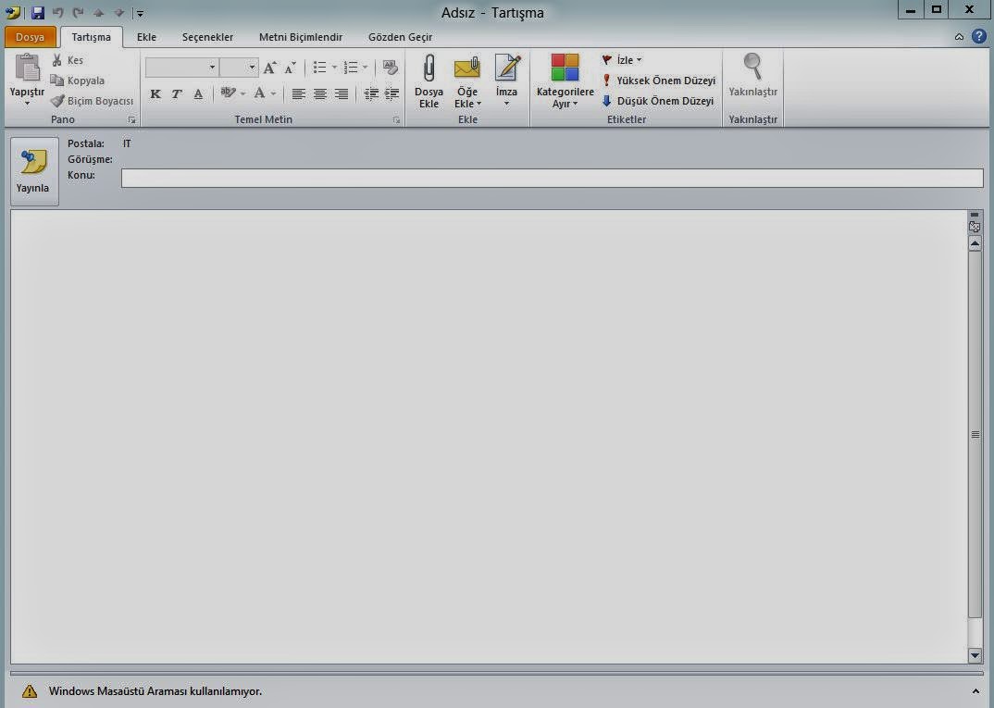Click the Dosya Ekle paperclip icon
Image resolution: width=994 pixels, height=708 pixels.
[x=429, y=69]
